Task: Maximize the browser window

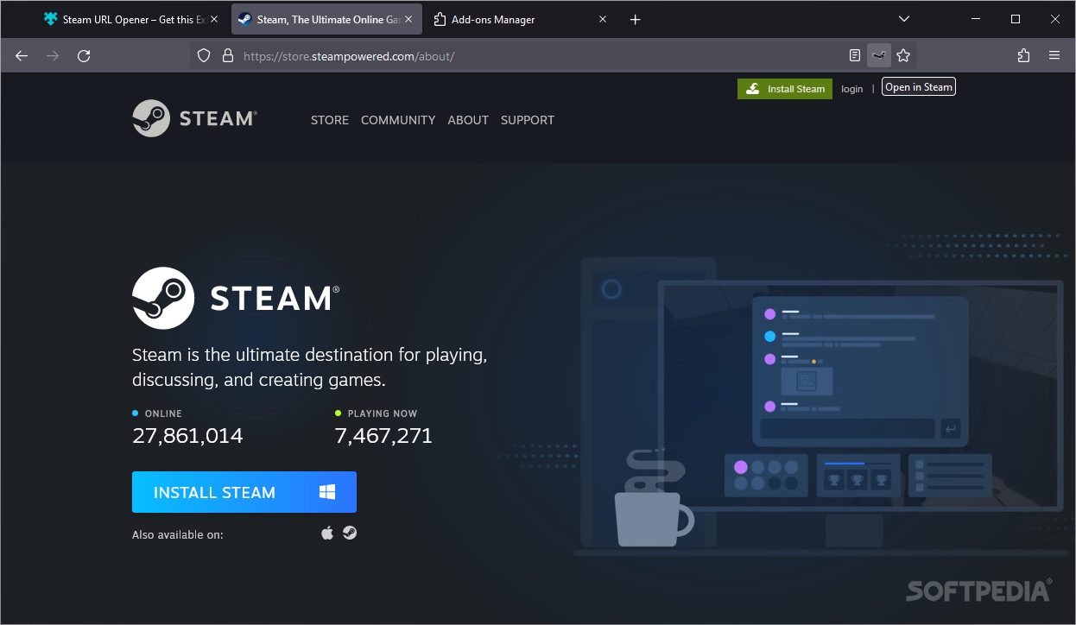Action: point(1016,19)
